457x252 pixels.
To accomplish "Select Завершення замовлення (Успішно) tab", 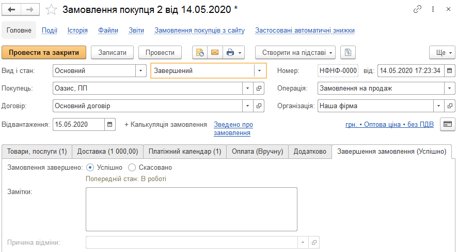I will (392, 152).
